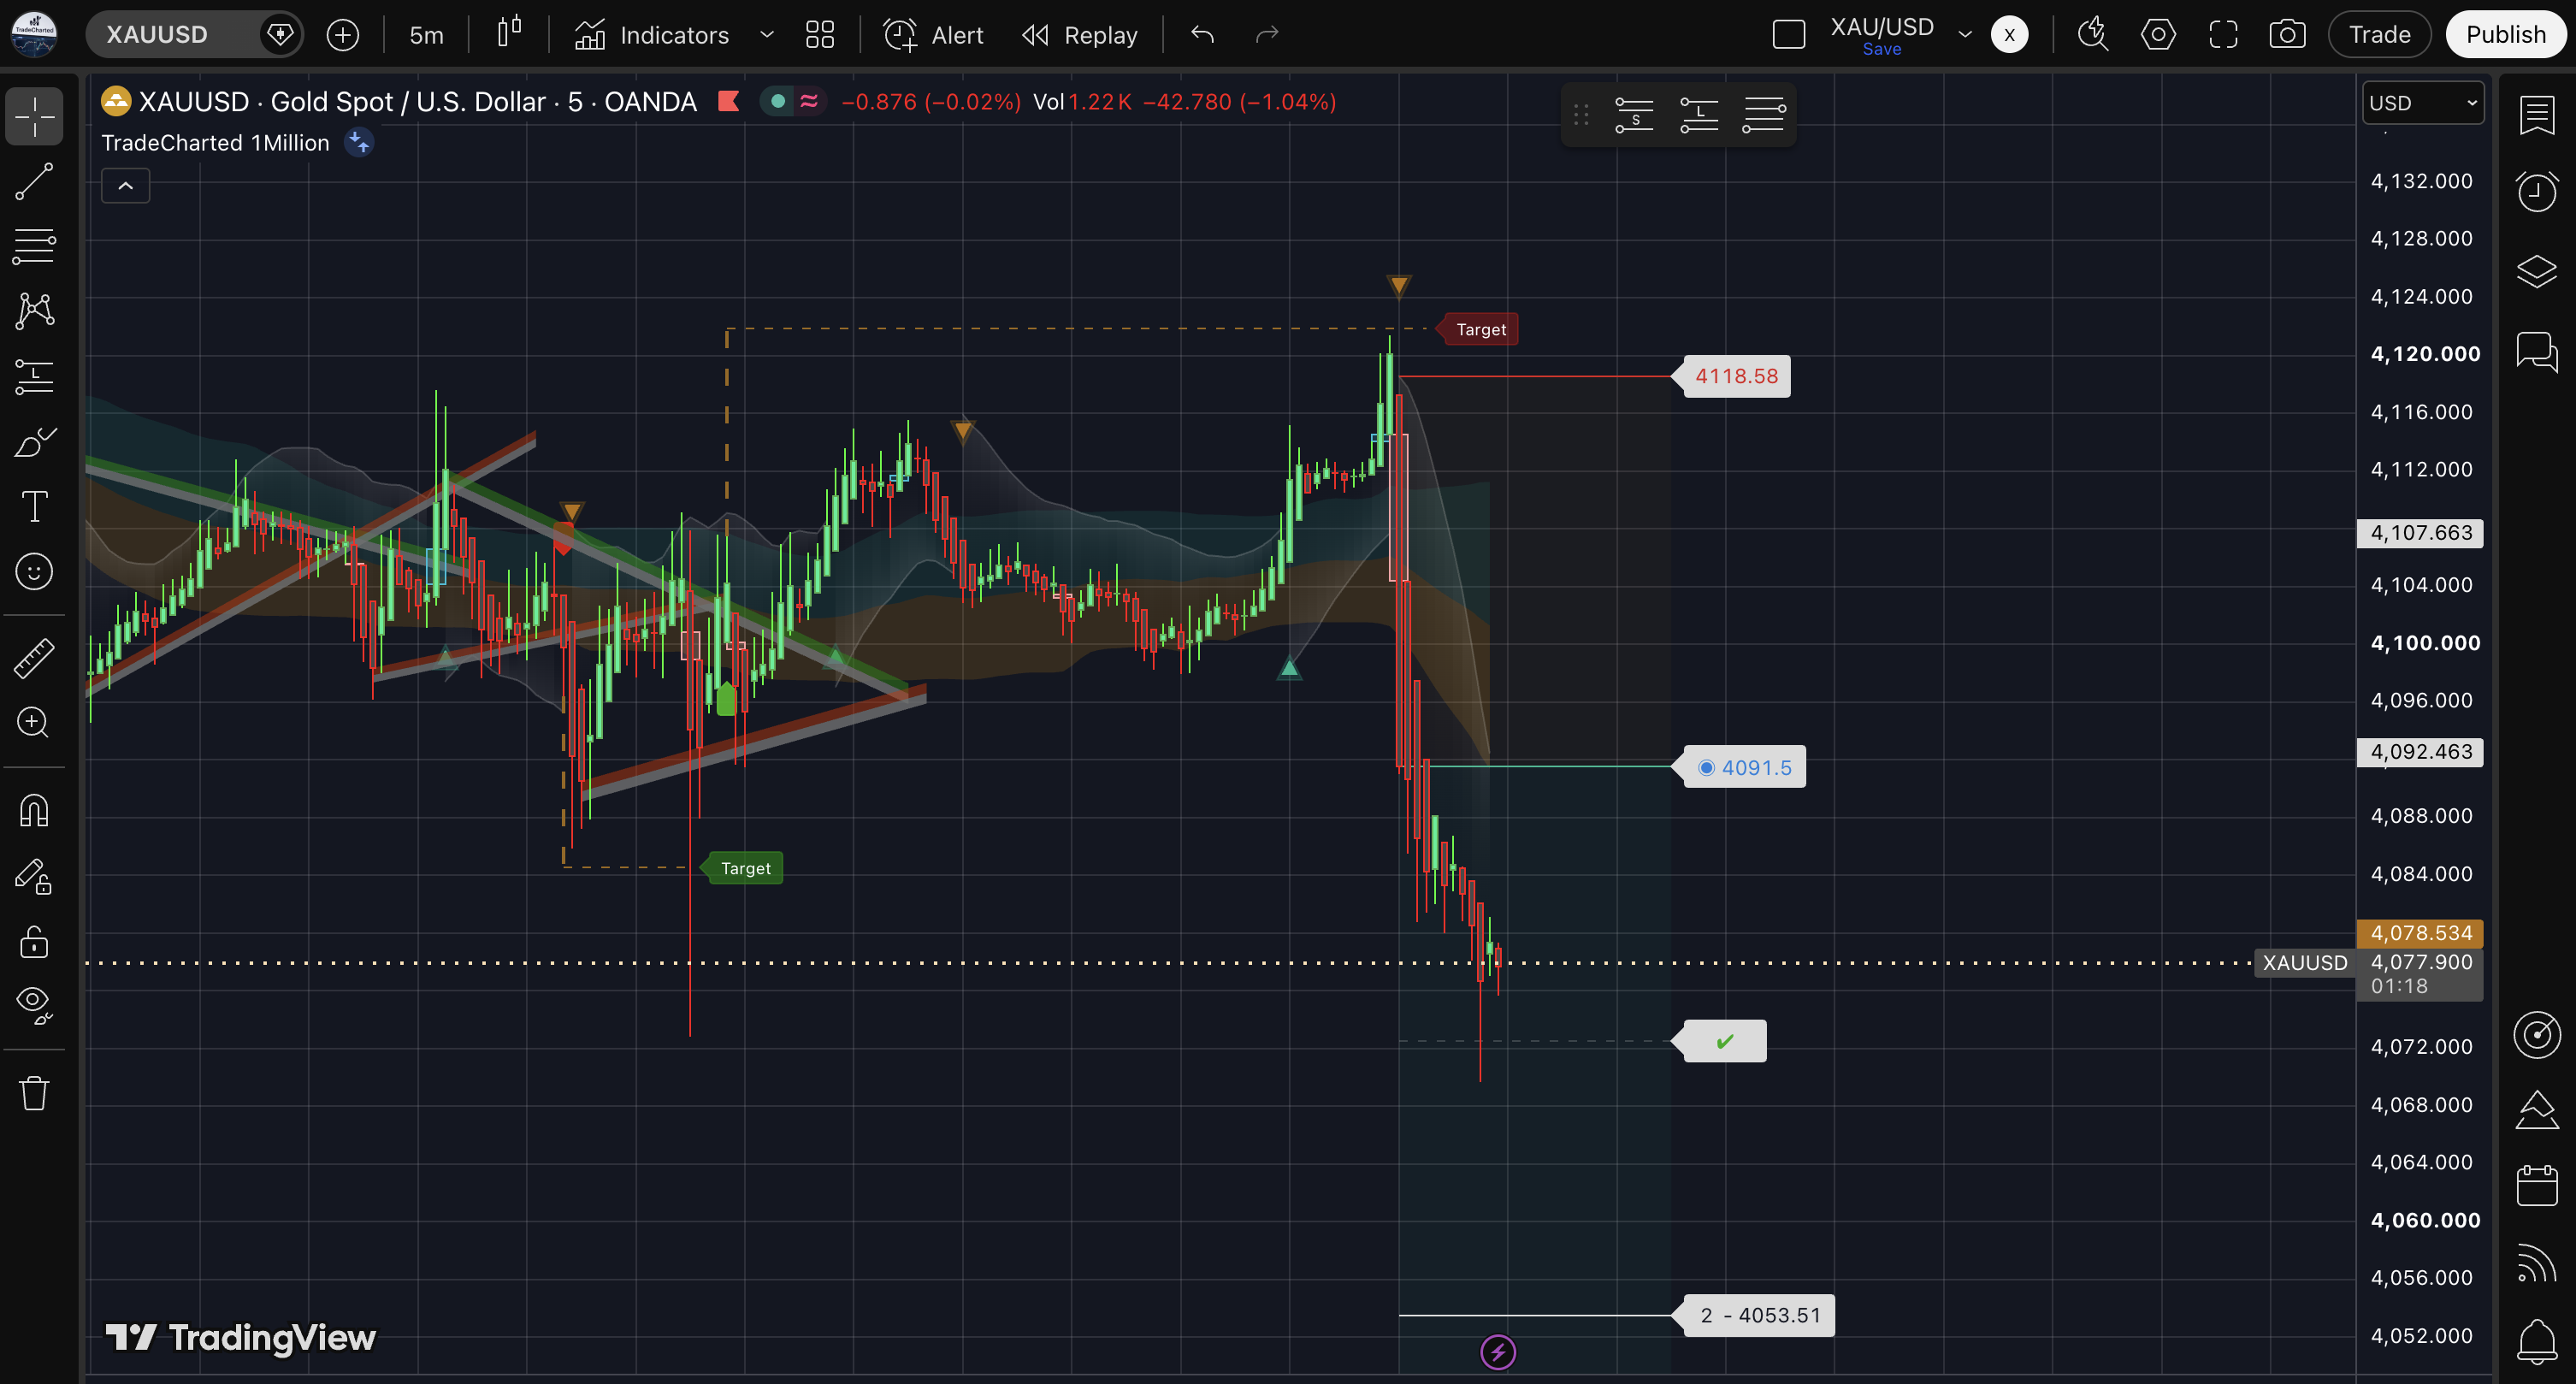Select the brush drawing tool
This screenshot has width=2576, height=1384.
click(34, 441)
